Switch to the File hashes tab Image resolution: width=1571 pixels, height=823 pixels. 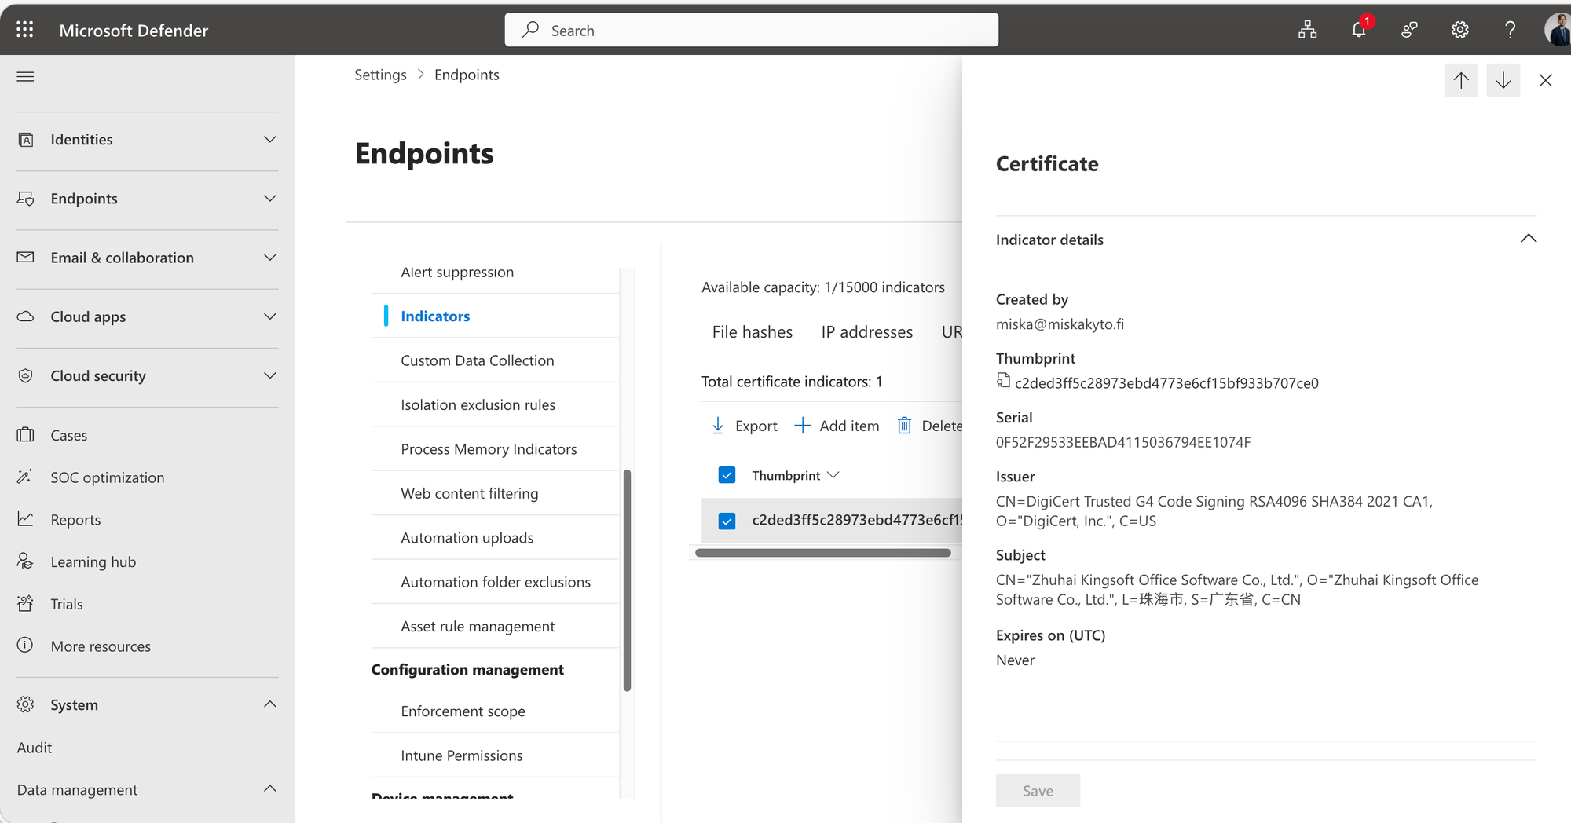click(752, 332)
